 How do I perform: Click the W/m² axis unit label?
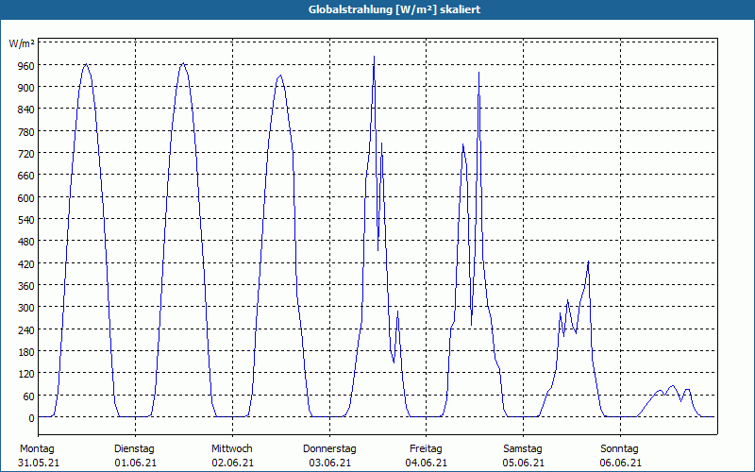pyautogui.click(x=22, y=43)
